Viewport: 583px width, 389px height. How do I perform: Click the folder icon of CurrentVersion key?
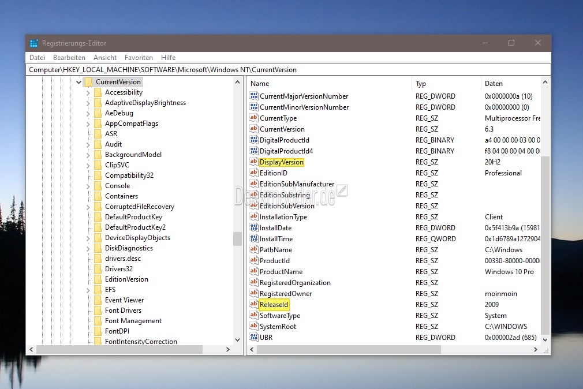pos(88,82)
